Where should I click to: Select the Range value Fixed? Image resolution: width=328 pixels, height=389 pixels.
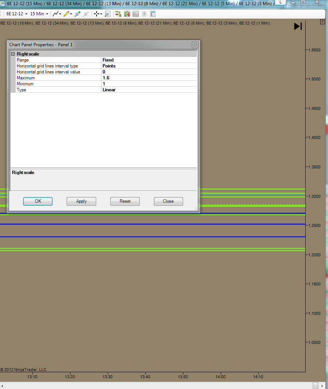[149, 60]
